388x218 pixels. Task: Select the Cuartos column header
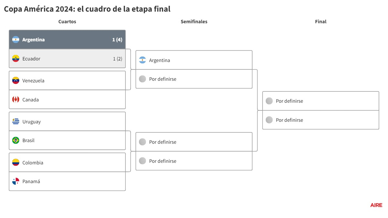67,22
